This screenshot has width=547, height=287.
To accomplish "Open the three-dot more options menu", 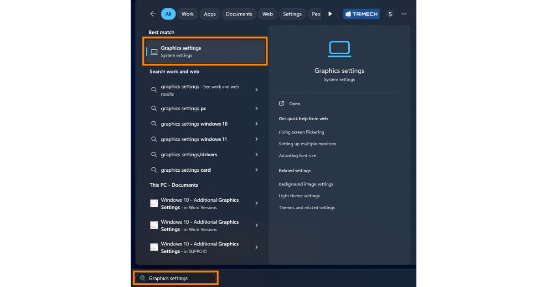I will pos(404,14).
